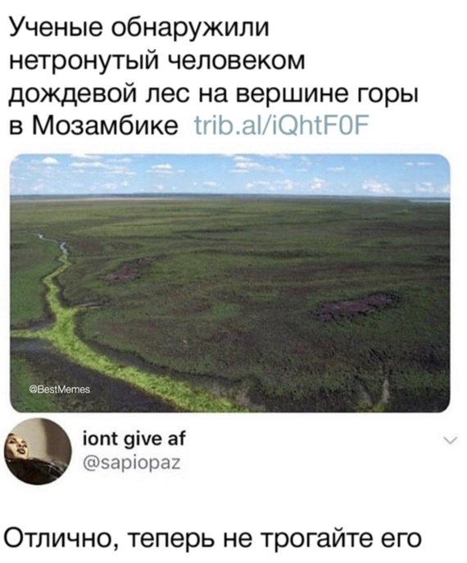This screenshot has width=467, height=563.
Task: Select the display name iont give af
Action: (134, 438)
